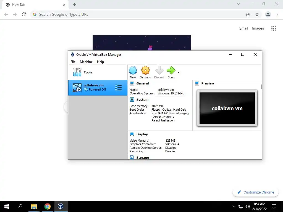The height and width of the screenshot is (212, 283).
Task: Open the volume speaker tray icon
Action: click(x=247, y=206)
